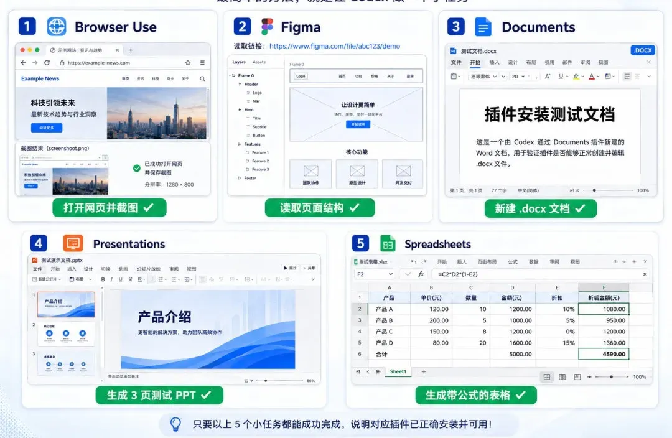Viewport: 672px width, 438px height.
Task: Reload the example-news page
Action: tap(47, 63)
